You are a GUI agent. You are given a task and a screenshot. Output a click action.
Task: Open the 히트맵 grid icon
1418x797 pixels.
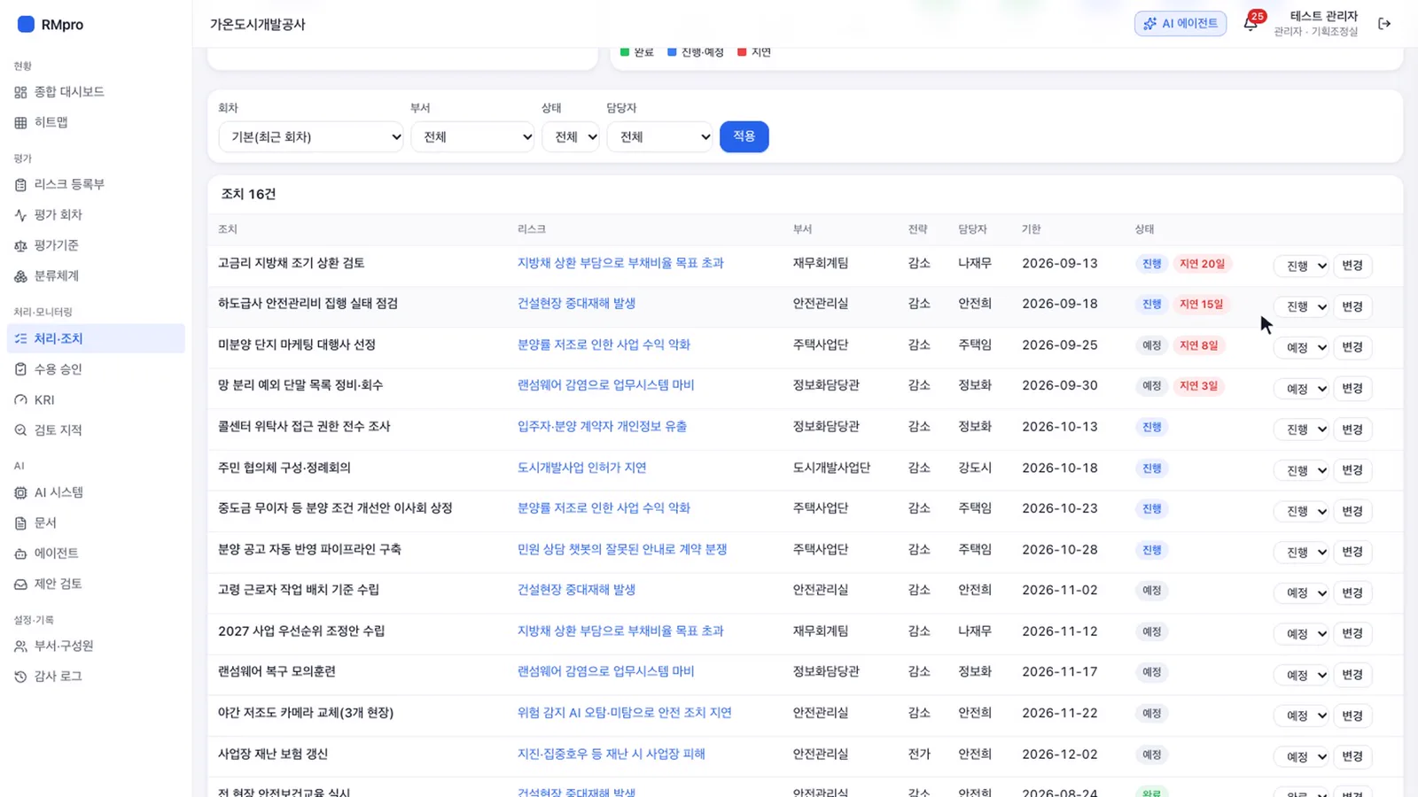[20, 122]
